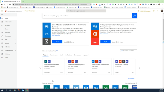The image size is (164, 92).
Task: Open Follow up on a message template
Action: [x=124, y=66]
